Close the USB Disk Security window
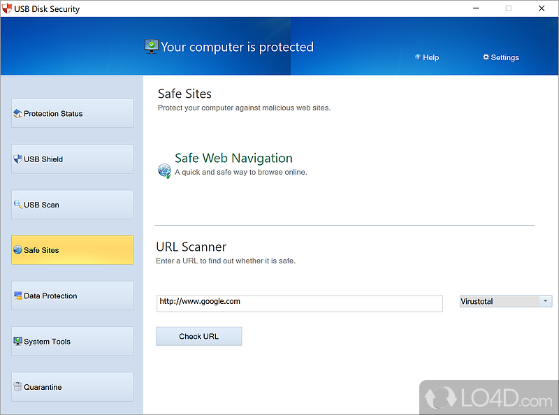This screenshot has width=559, height=415. 542,8
